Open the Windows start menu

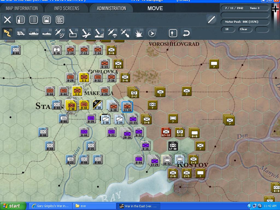click(13, 206)
